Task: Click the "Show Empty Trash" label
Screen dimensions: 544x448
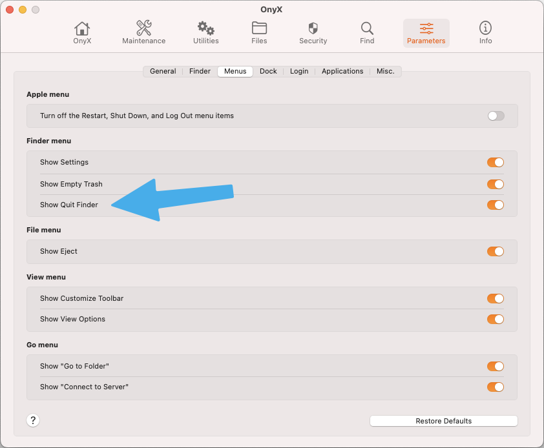Action: point(71,184)
